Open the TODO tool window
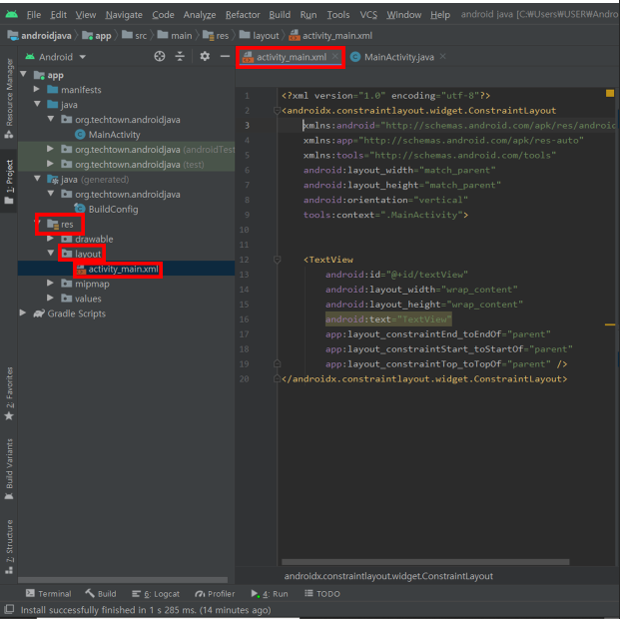Viewport: 620px width, 619px height. coord(322,594)
